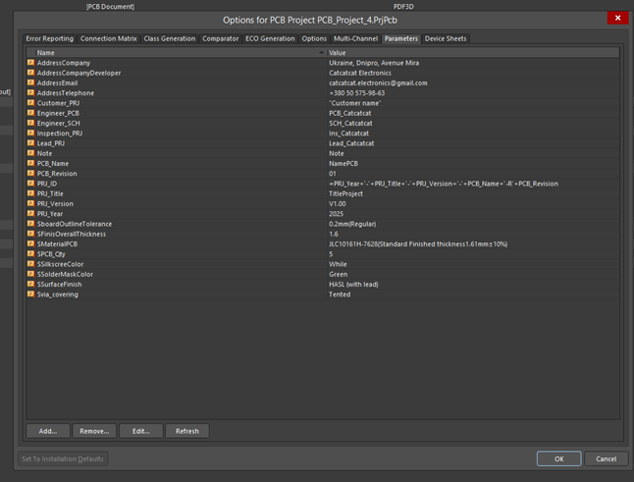634x482 pixels.
Task: Go to the Class Generation tab
Action: pos(170,39)
